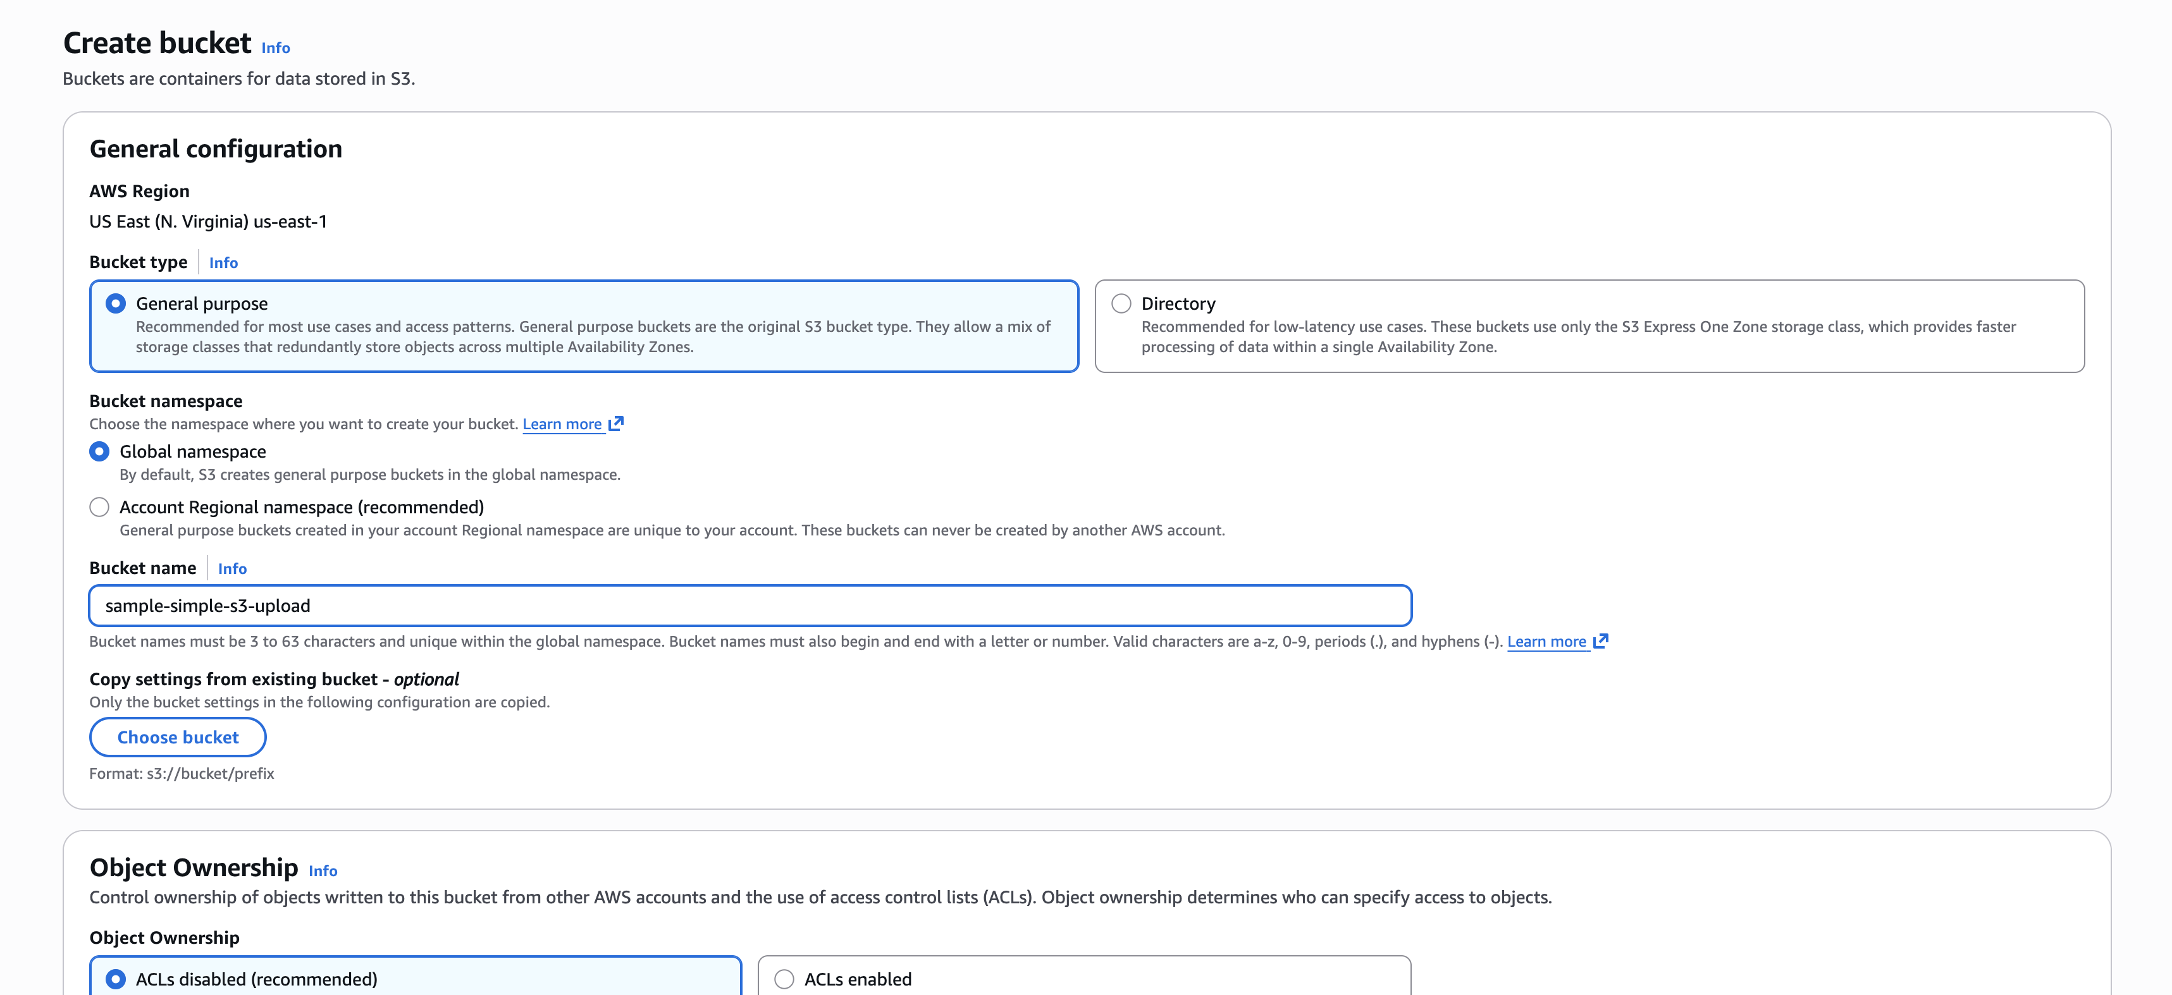Viewport: 2172px width, 995px height.
Task: Click the Copy settings from existing bucket label
Action: tap(274, 679)
